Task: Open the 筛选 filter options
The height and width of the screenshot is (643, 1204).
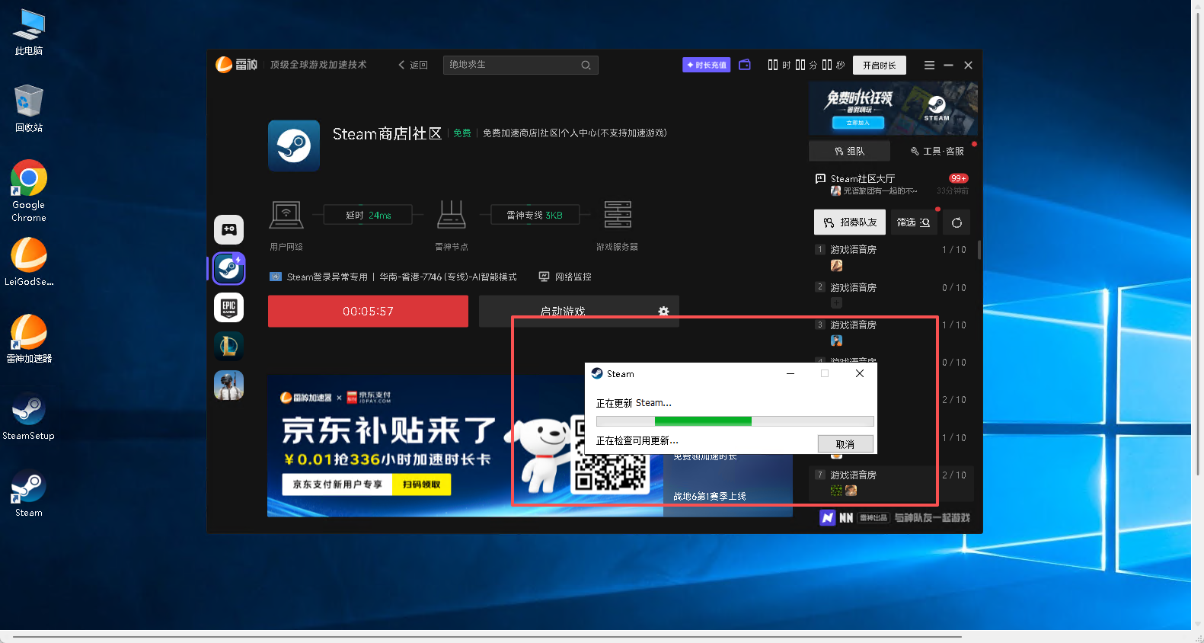Action: point(913,222)
